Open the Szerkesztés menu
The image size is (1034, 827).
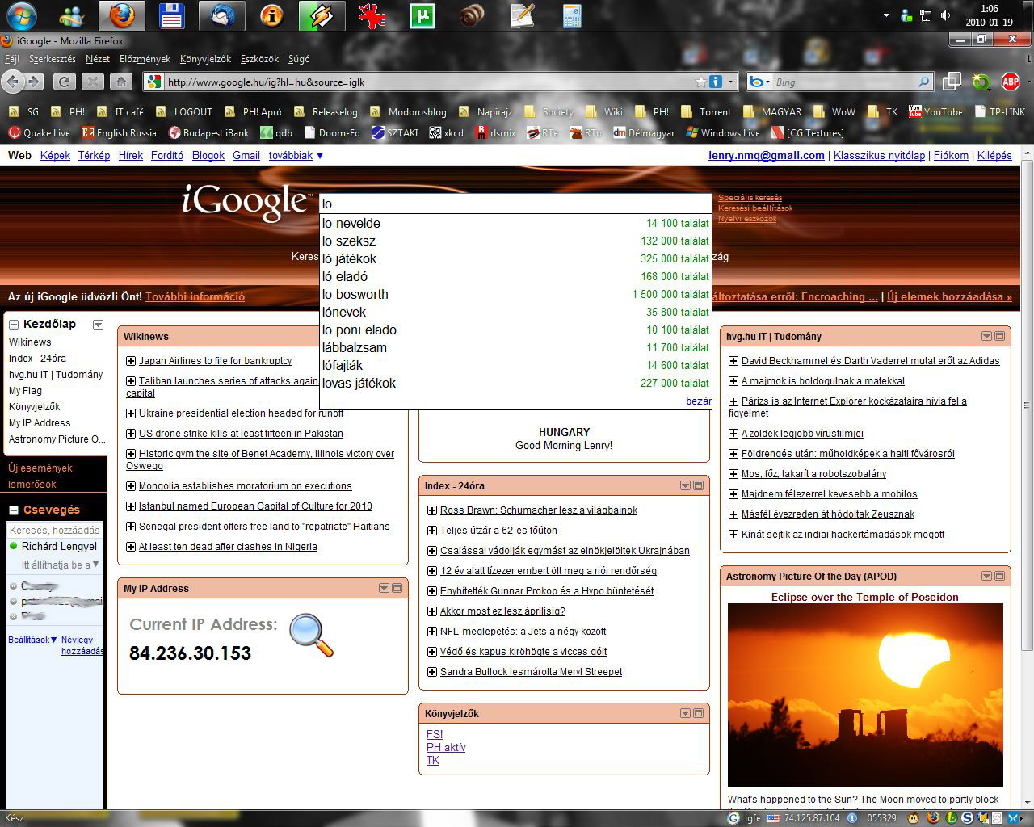[x=53, y=59]
